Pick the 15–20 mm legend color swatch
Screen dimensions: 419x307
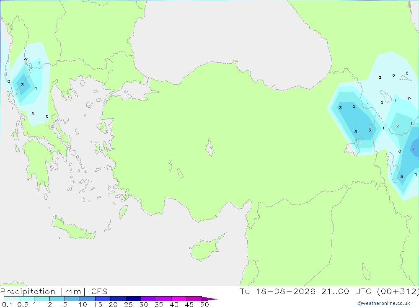pos(103,299)
